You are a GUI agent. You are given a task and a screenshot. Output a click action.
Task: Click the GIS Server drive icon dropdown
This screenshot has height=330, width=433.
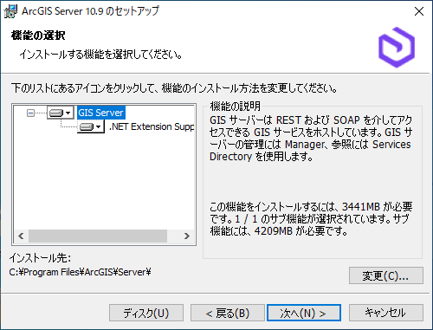tap(60, 113)
